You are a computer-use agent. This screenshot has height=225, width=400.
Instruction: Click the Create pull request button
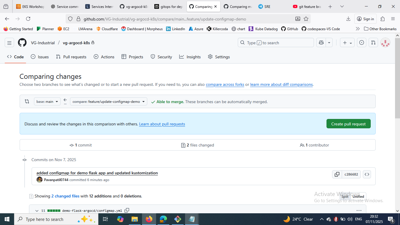tap(348, 124)
